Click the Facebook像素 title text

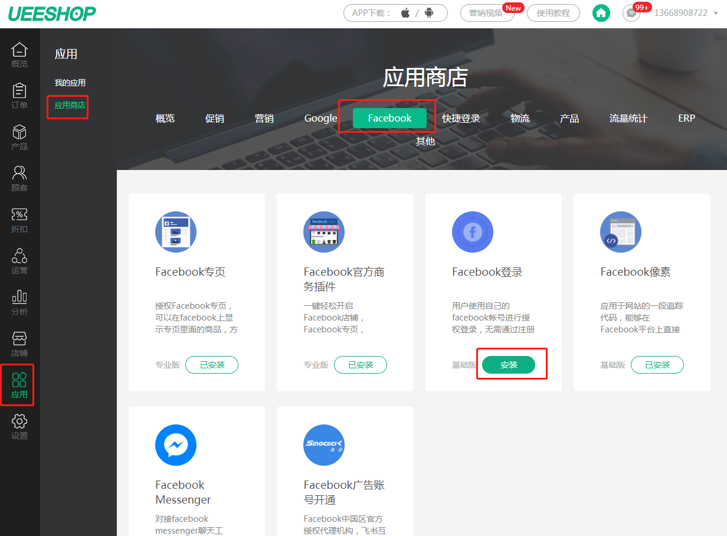tap(636, 272)
